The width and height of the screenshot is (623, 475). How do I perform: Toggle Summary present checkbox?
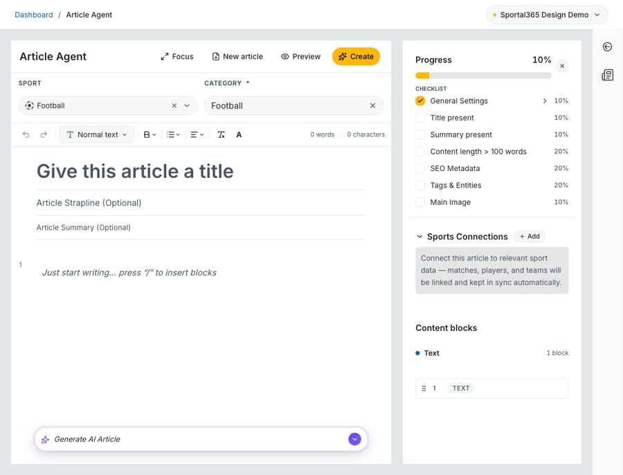420,135
